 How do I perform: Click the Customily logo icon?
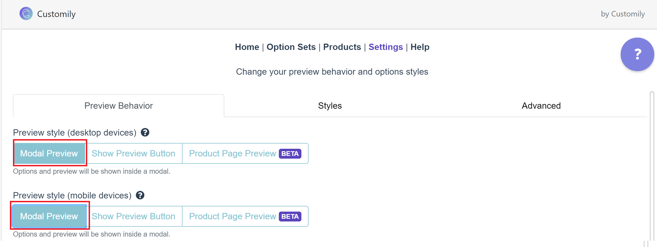pyautogui.click(x=26, y=14)
